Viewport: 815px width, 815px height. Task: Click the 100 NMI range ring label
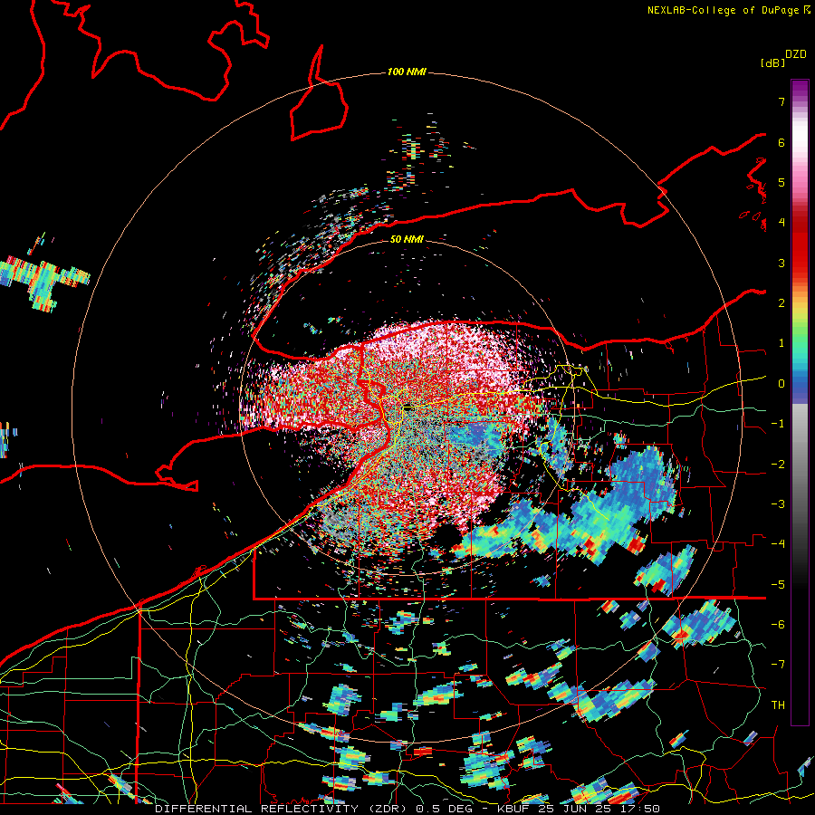coord(407,72)
